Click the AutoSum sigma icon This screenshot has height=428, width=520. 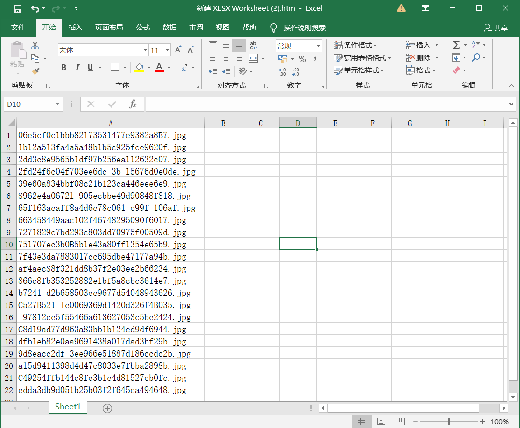pyautogui.click(x=456, y=45)
